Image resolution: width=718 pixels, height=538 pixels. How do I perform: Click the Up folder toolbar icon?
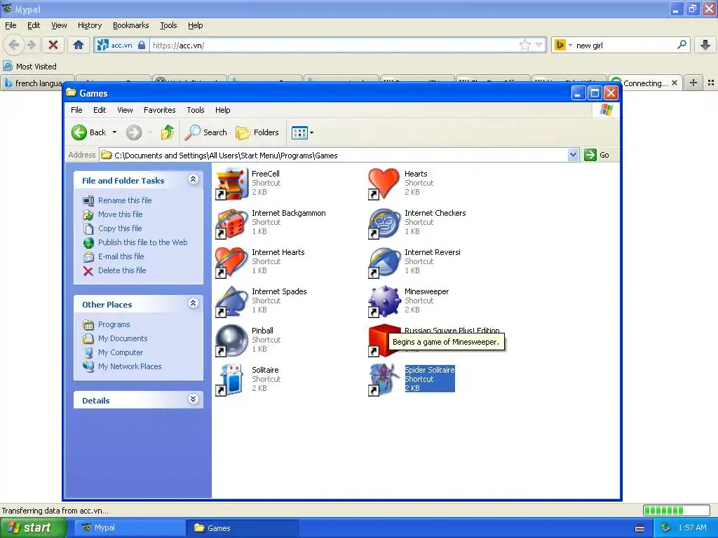coord(167,132)
